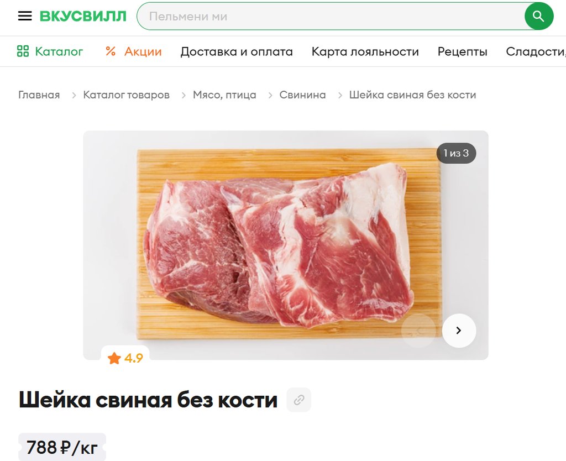This screenshot has width=566, height=461.
Task: Open Каталог товаров breadcrumb link
Action: pyautogui.click(x=127, y=95)
